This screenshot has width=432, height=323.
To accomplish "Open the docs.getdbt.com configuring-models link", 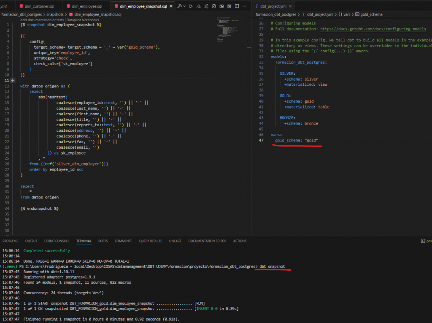I will pos(373,29).
